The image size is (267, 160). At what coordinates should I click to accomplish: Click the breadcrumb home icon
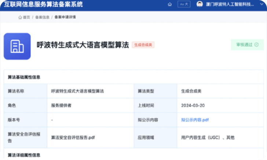20,17
